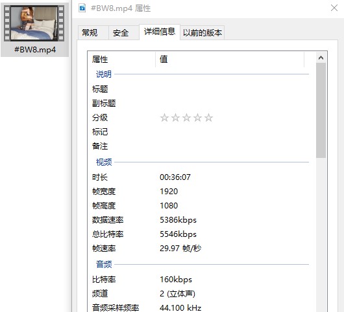
Task: Click the 值 column header
Action: (x=230, y=60)
